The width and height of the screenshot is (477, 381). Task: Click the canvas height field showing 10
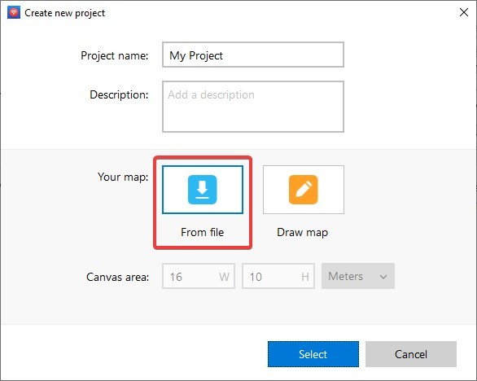(278, 276)
